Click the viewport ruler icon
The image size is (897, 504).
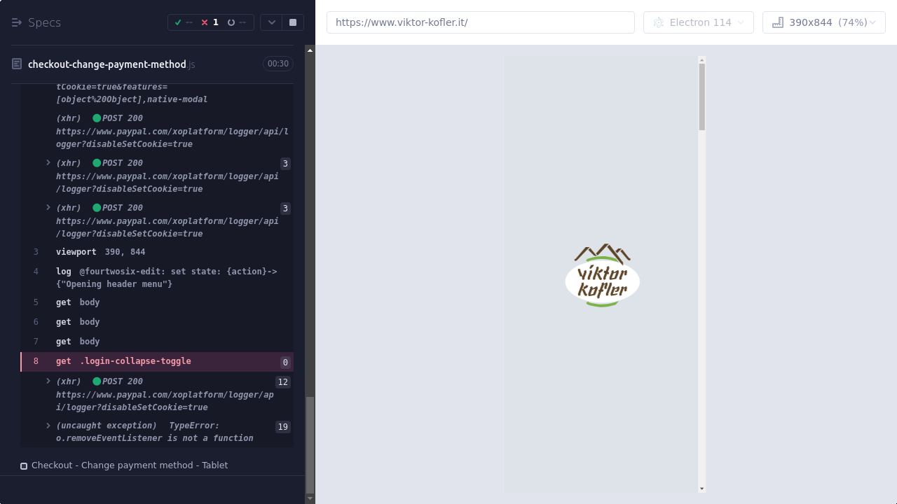(777, 22)
